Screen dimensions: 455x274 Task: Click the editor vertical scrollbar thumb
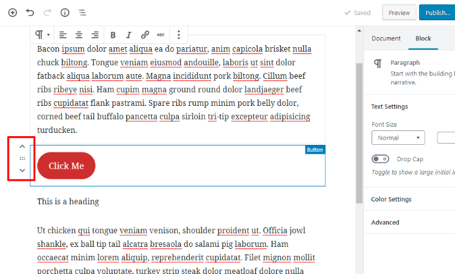click(x=359, y=133)
